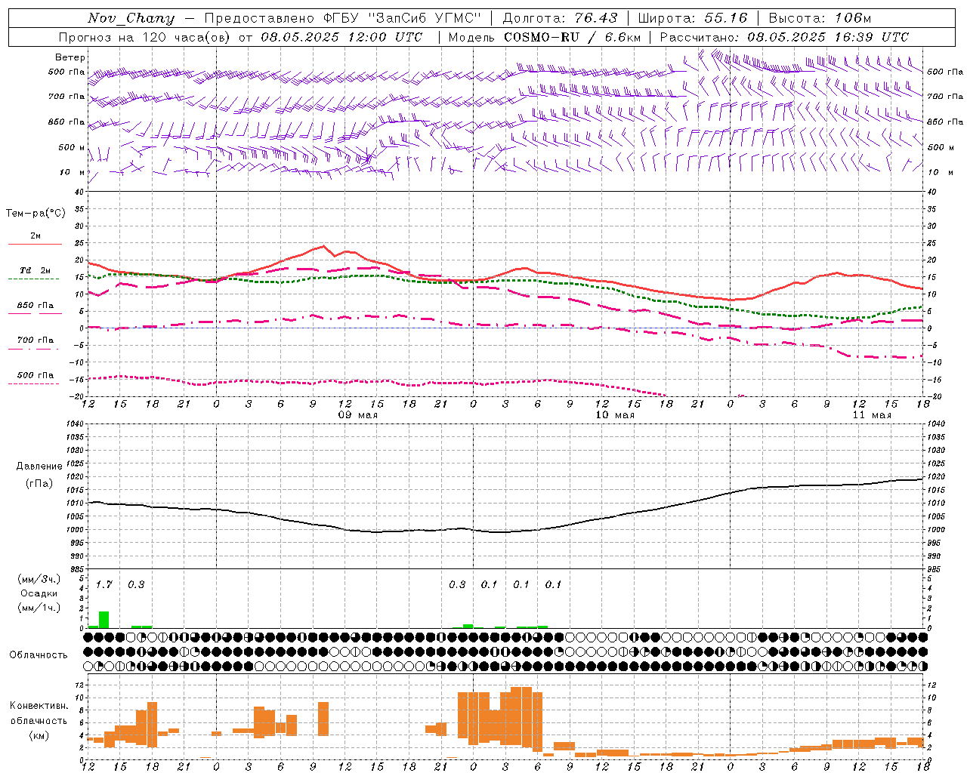Screen dimensions: 967x773
Task: Click the "Облачность" cloudiness label
Action: pos(39,655)
